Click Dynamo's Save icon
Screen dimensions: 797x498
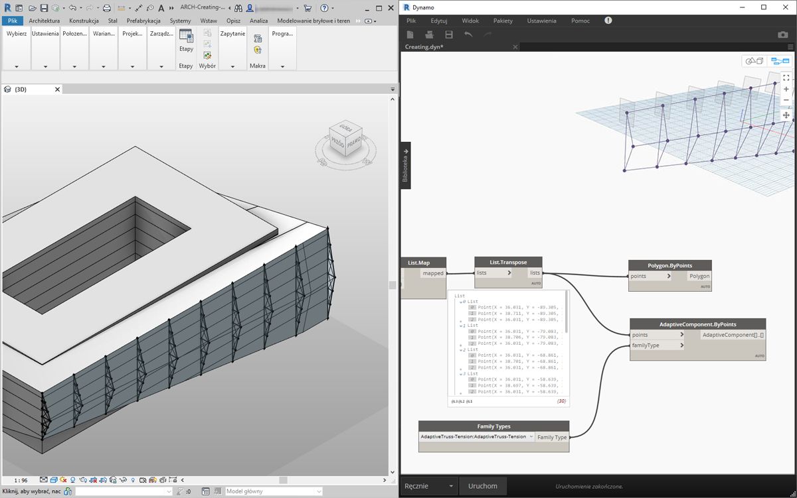449,34
